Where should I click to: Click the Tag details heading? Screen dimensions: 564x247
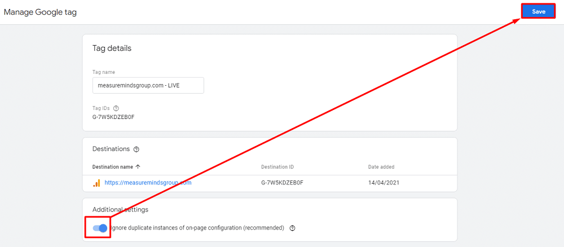coord(112,48)
